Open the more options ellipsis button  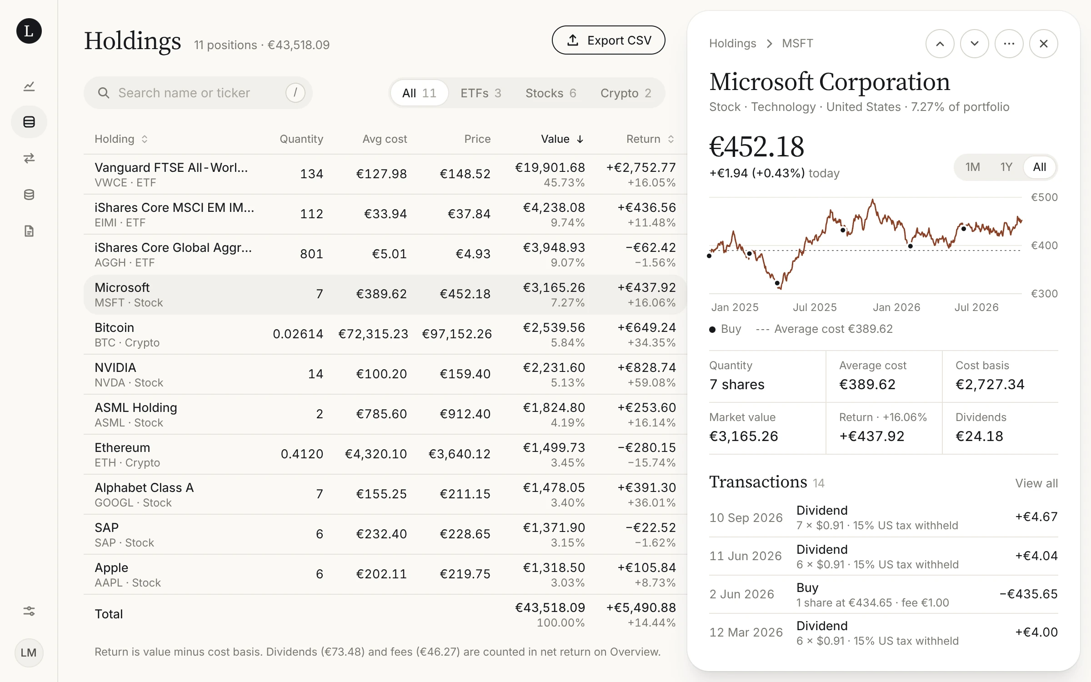1009,44
